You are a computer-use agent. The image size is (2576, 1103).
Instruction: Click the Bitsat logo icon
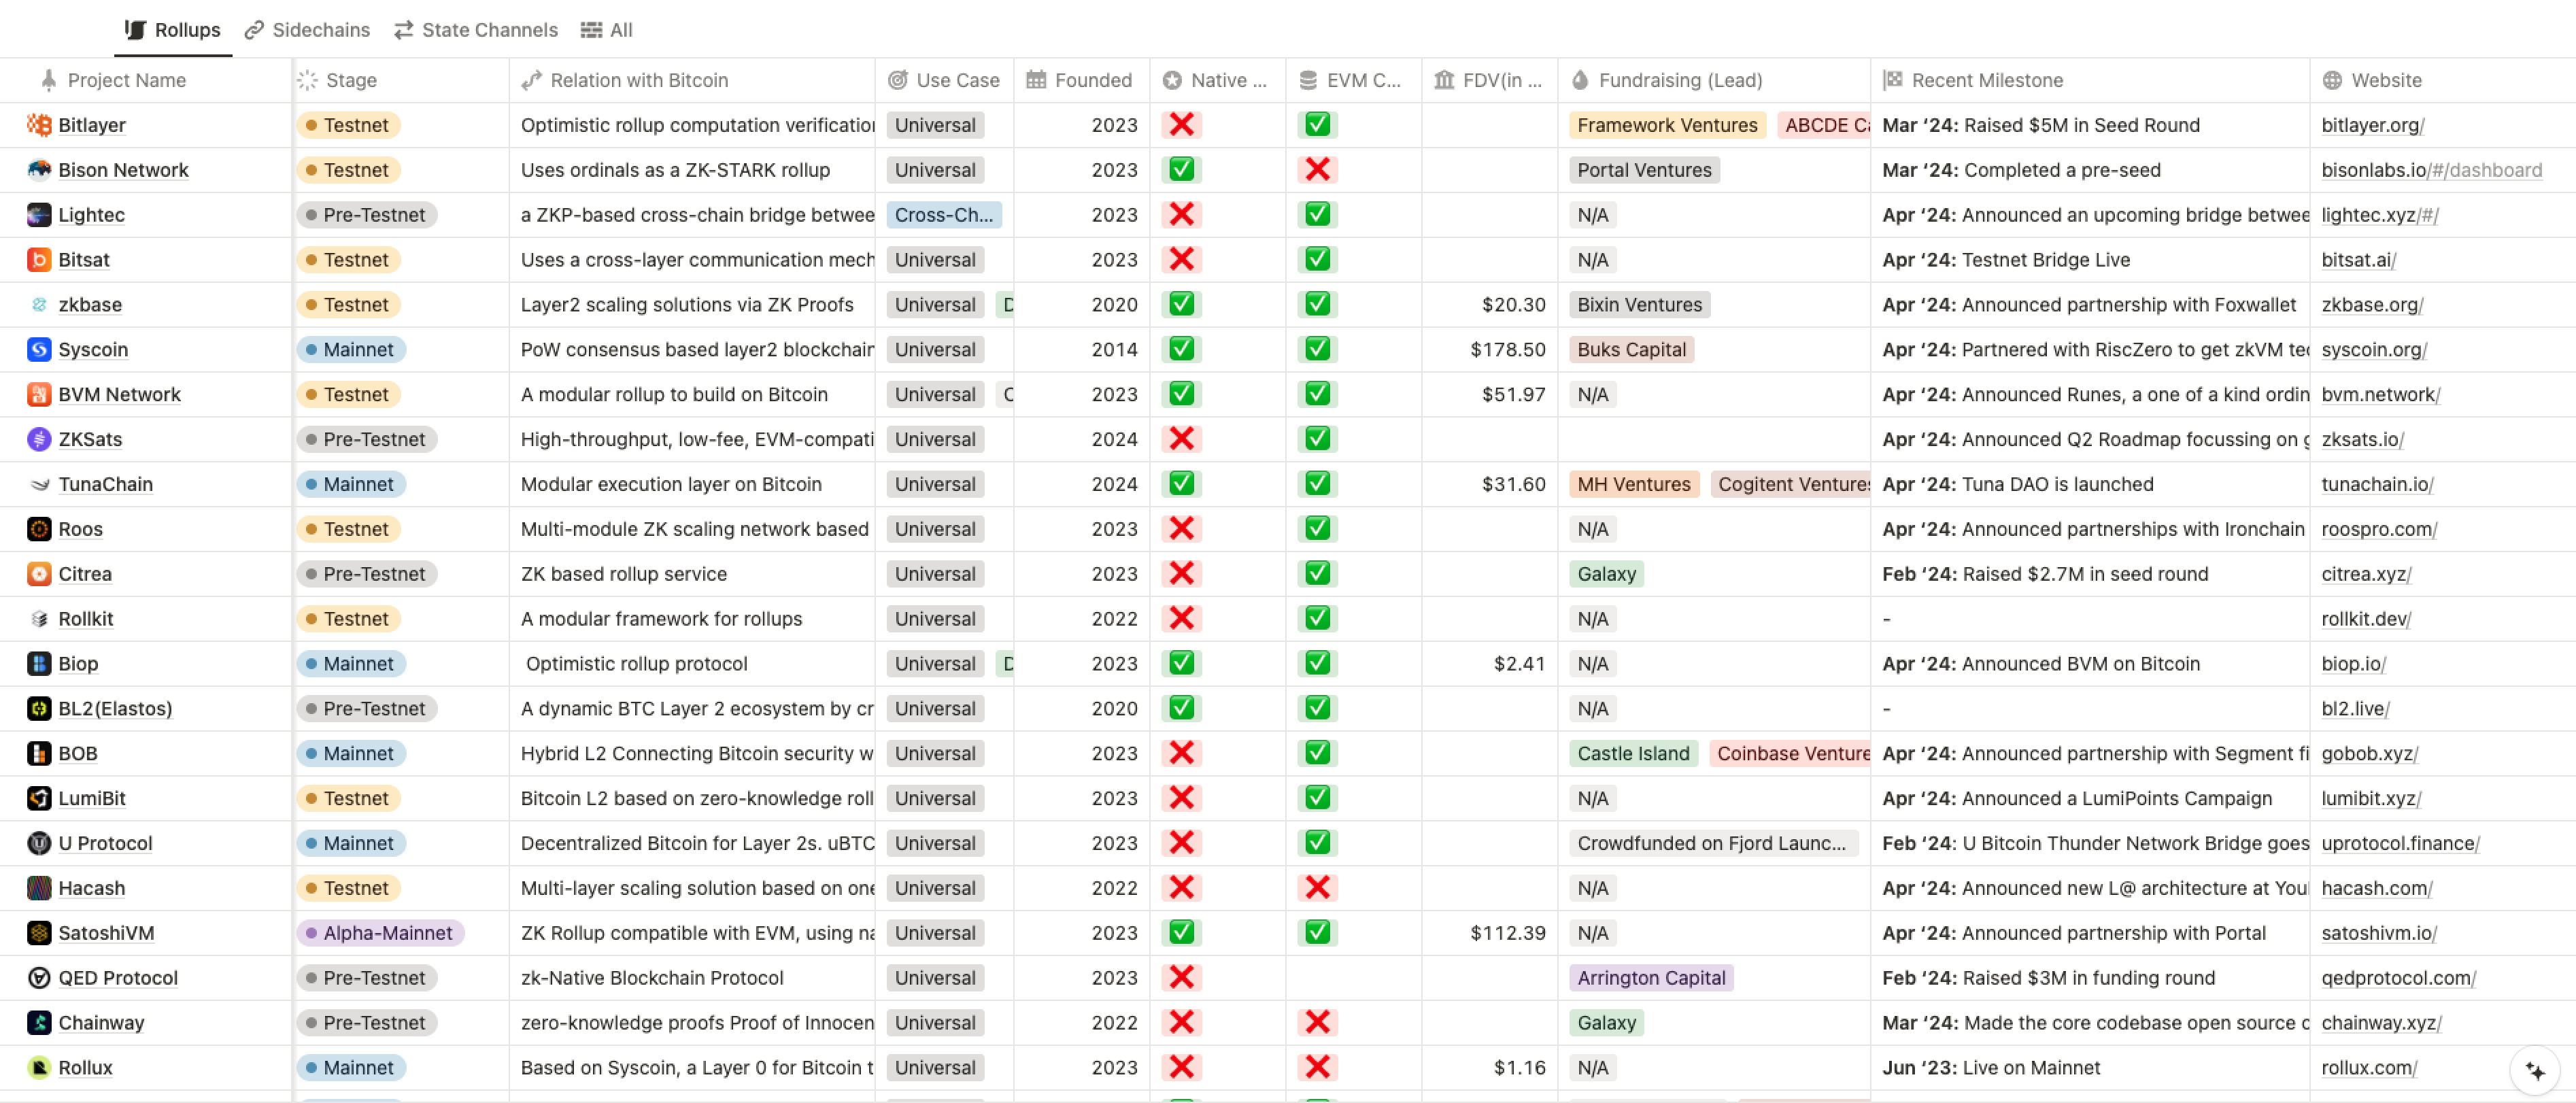(39, 260)
